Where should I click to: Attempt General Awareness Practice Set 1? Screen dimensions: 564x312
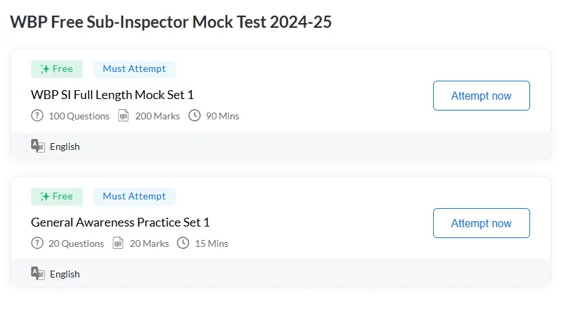pyautogui.click(x=481, y=223)
